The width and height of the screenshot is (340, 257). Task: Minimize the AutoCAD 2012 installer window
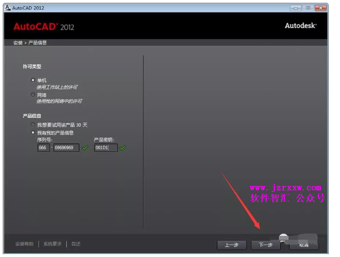[x=296, y=8]
